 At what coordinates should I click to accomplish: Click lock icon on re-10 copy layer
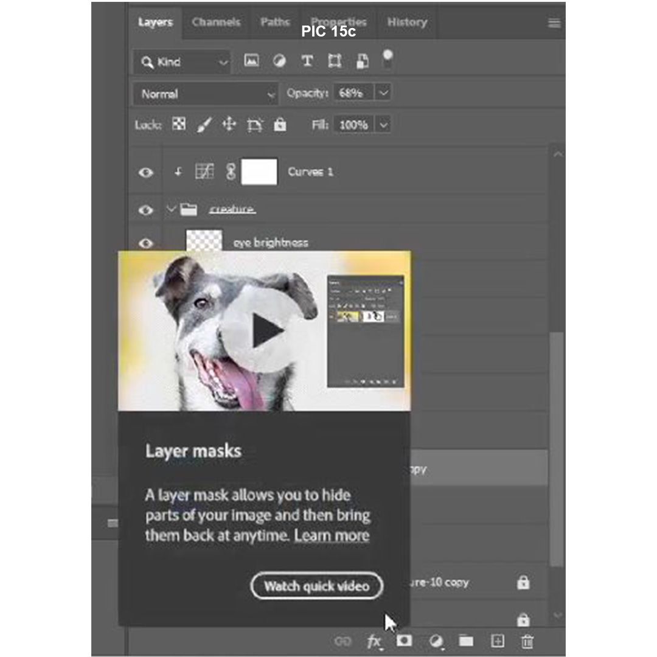pyautogui.click(x=523, y=582)
